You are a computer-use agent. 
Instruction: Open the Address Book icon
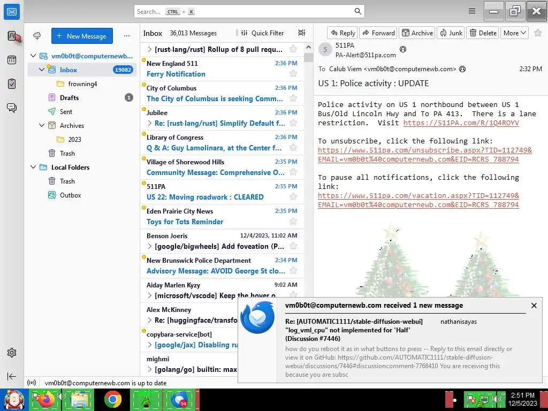pyautogui.click(x=12, y=36)
